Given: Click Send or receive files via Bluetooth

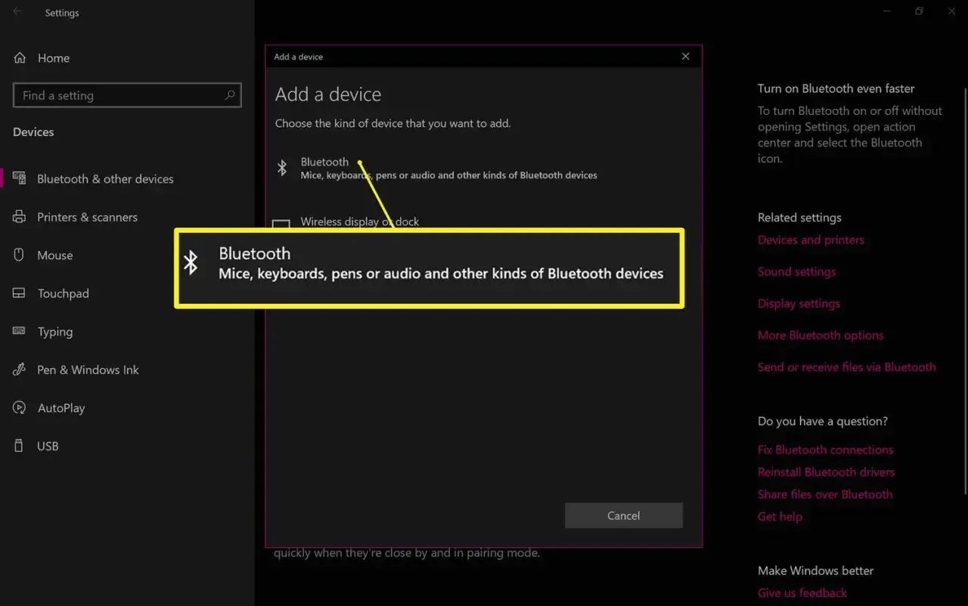Looking at the screenshot, I should tap(847, 367).
